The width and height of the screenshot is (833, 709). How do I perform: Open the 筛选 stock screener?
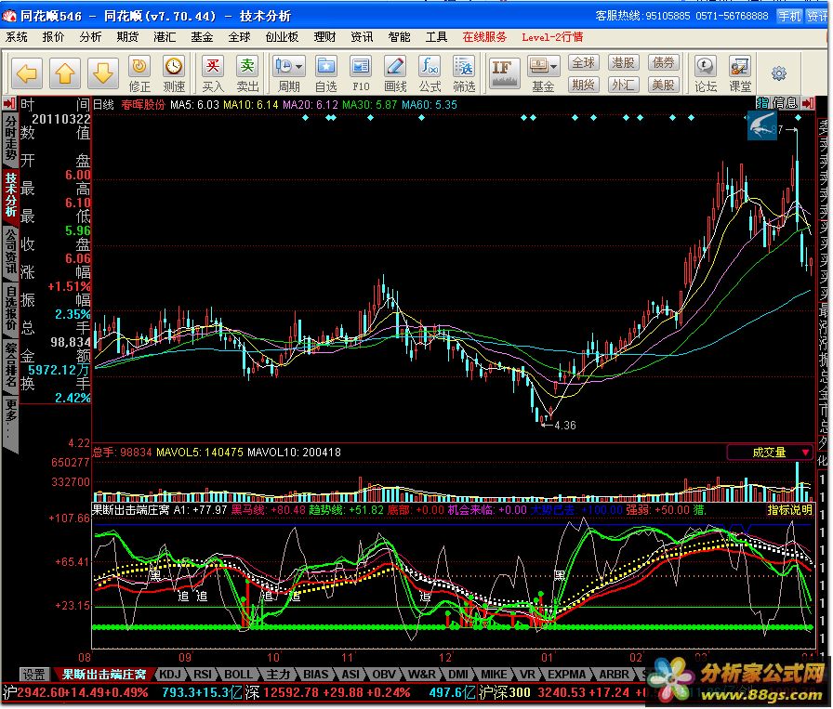[x=464, y=74]
